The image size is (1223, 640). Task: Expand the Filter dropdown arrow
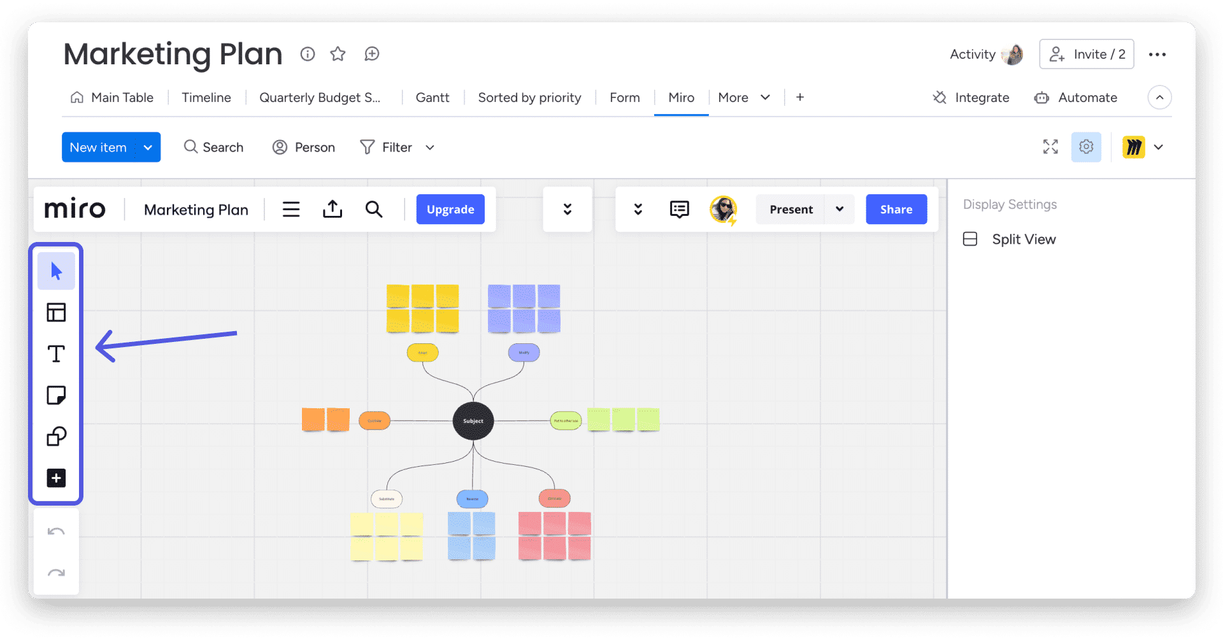pos(430,148)
